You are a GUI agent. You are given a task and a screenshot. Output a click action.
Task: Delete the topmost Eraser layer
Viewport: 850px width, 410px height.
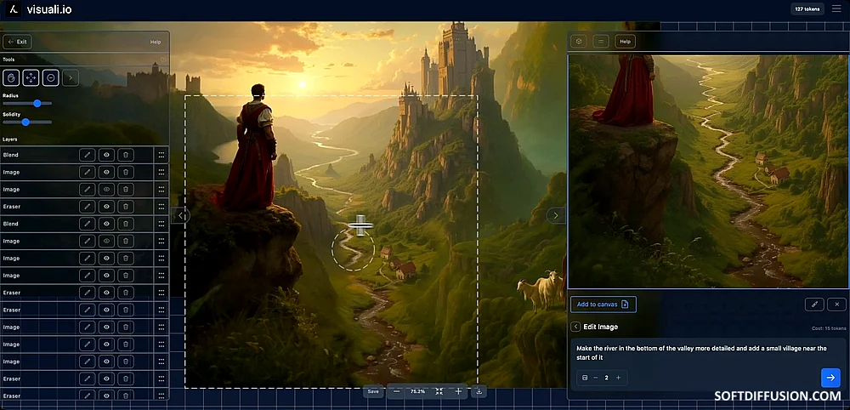[x=126, y=207]
